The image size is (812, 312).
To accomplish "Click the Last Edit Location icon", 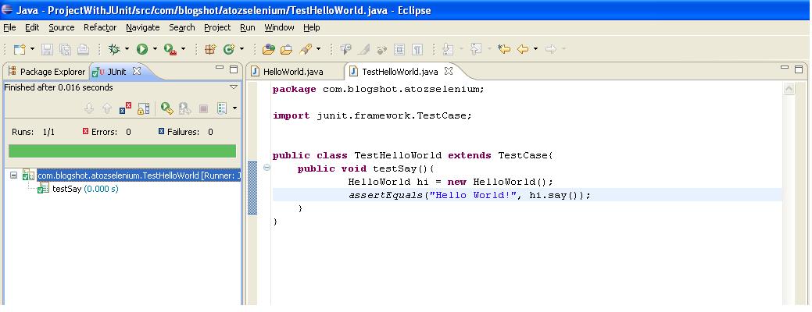I will click(x=504, y=50).
